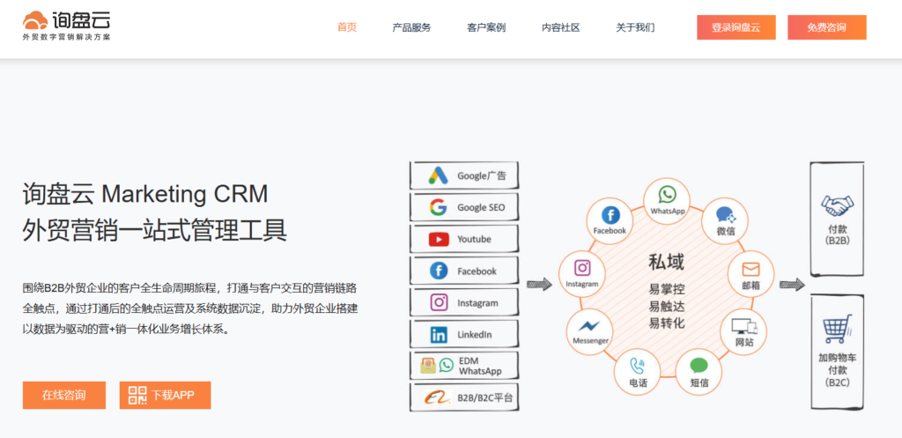Click the 私域 center text
902x438 pixels.
[x=667, y=263]
